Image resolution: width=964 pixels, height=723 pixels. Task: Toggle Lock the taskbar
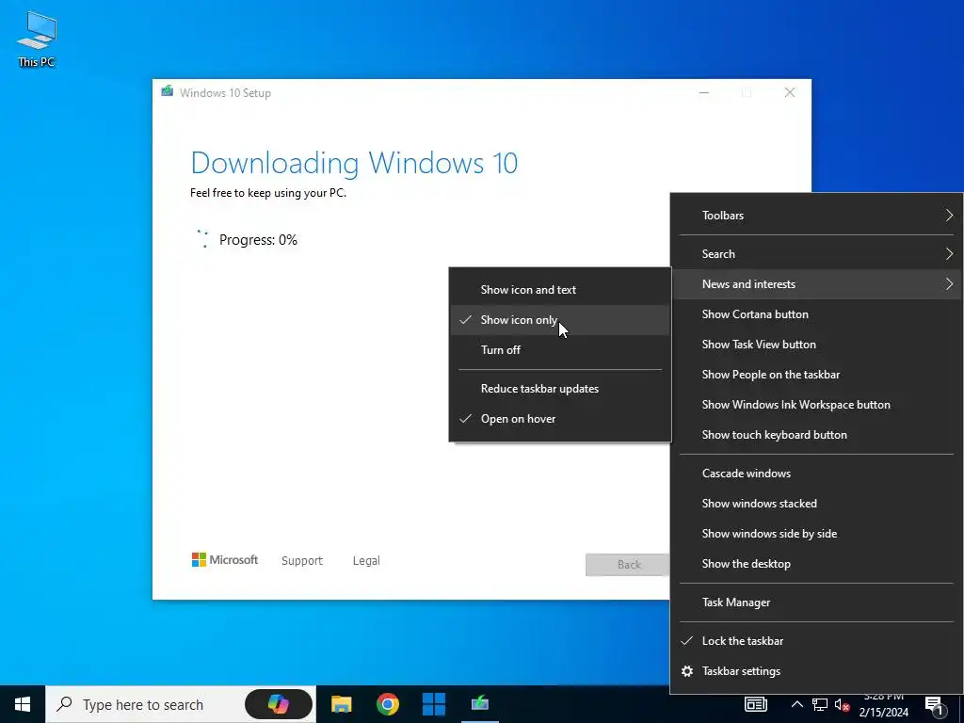point(816,640)
